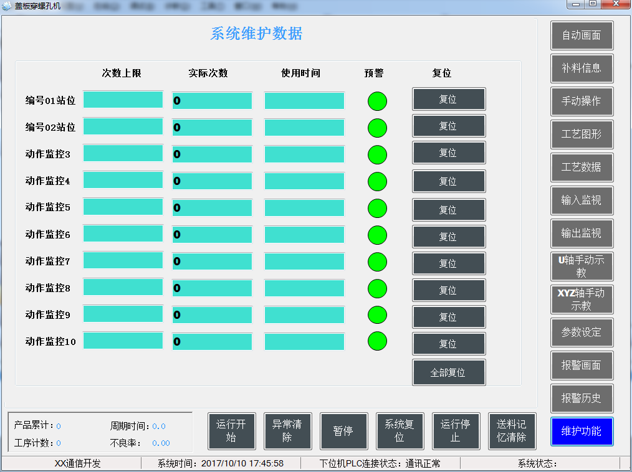Click 异常清除 to clear errors
632x472 pixels.
(287, 431)
